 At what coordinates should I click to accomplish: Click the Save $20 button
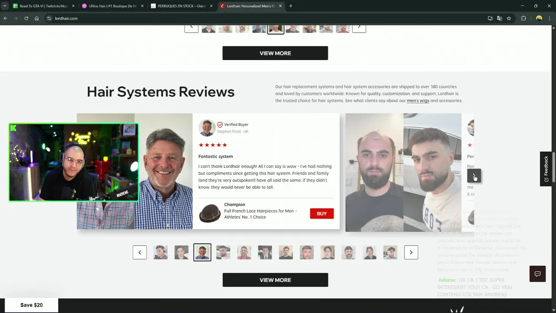(x=31, y=305)
